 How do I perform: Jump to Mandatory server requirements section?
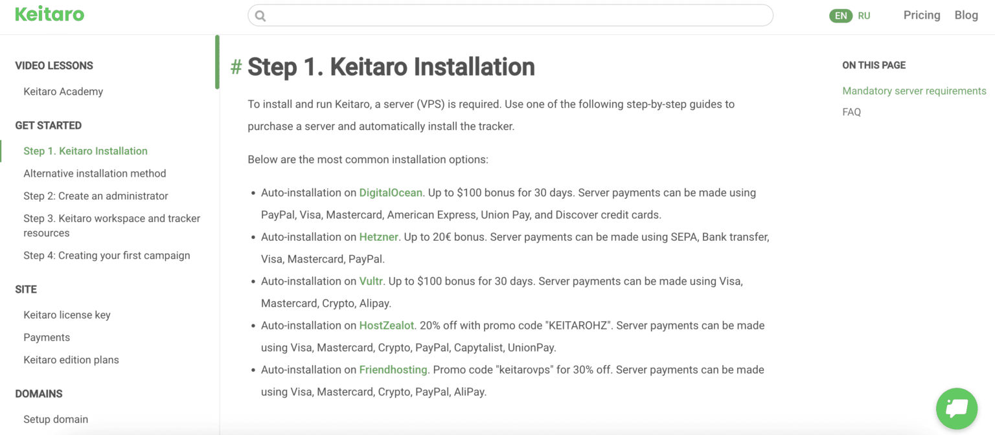914,91
